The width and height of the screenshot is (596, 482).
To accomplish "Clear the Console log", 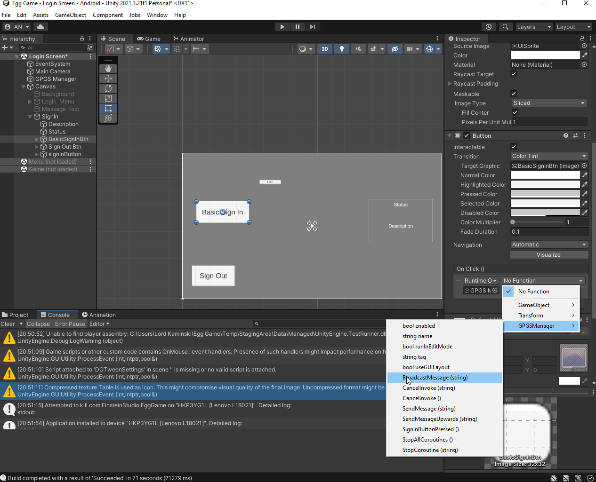I will pyautogui.click(x=8, y=324).
